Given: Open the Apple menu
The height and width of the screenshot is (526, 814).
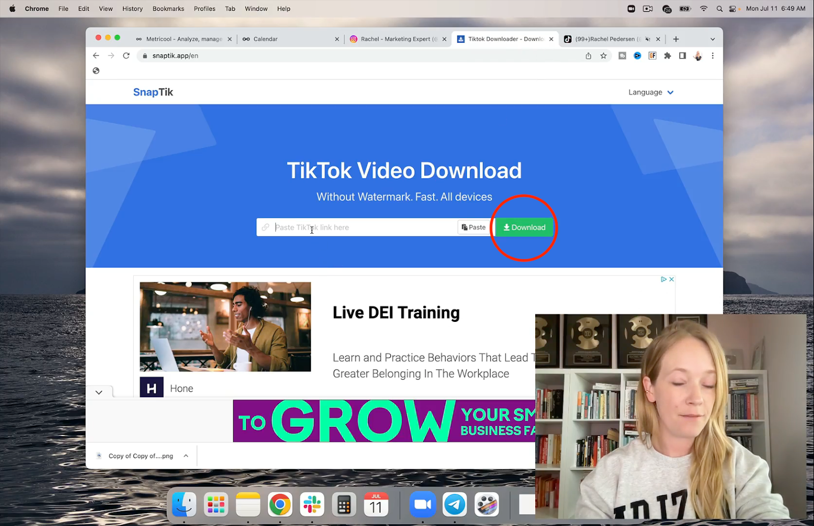Looking at the screenshot, I should click(x=12, y=9).
